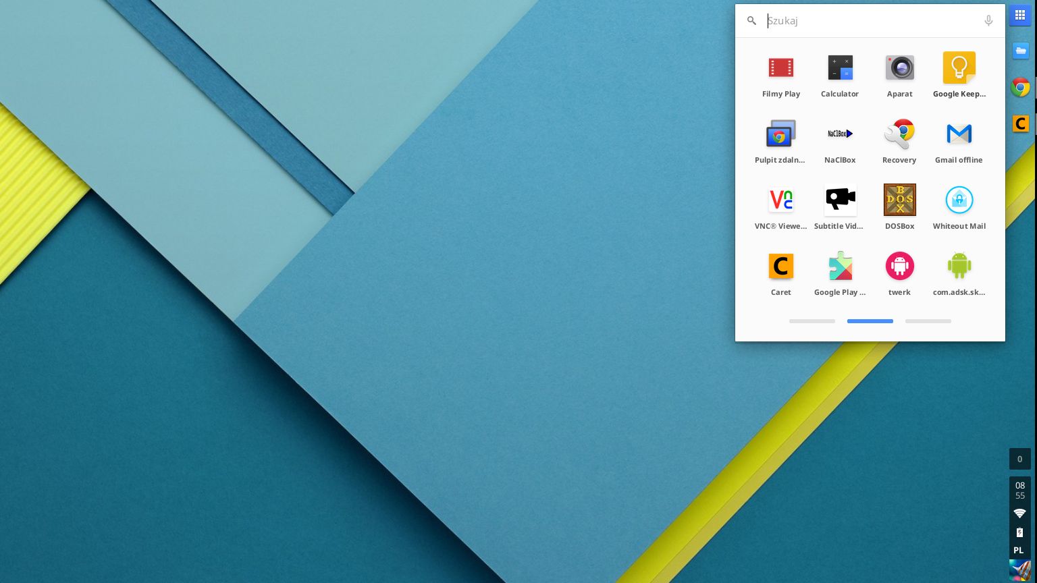Click the user avatar in system tray
Viewport: 1037px width, 583px height.
point(1020,570)
